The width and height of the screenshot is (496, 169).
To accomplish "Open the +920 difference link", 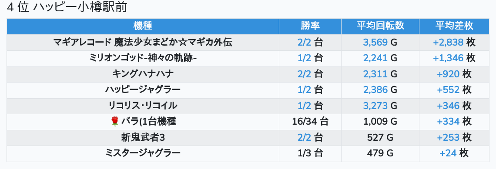I will [448, 74].
